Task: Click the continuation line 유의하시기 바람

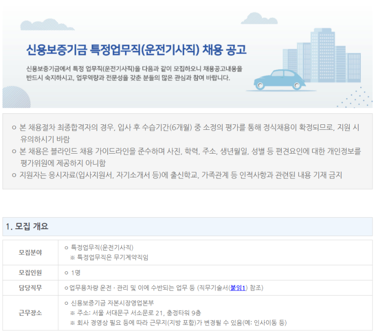Action: [45, 139]
